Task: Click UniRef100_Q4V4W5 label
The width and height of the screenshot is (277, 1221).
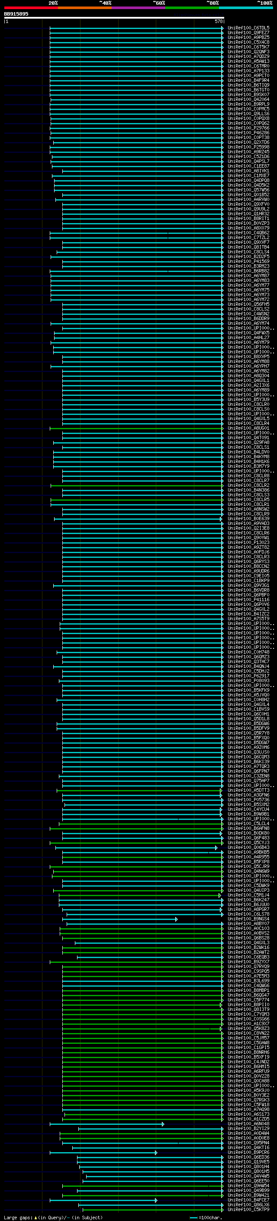Action: click(248, 1176)
